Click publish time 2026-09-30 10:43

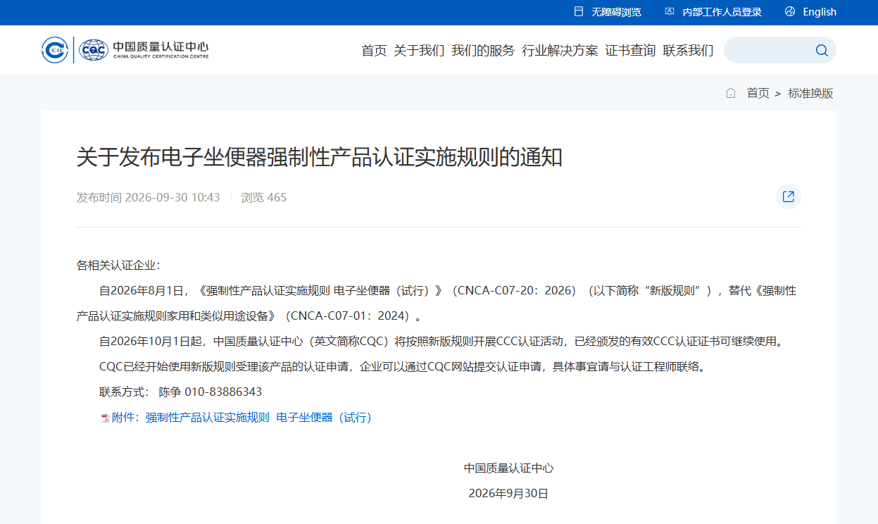click(148, 197)
